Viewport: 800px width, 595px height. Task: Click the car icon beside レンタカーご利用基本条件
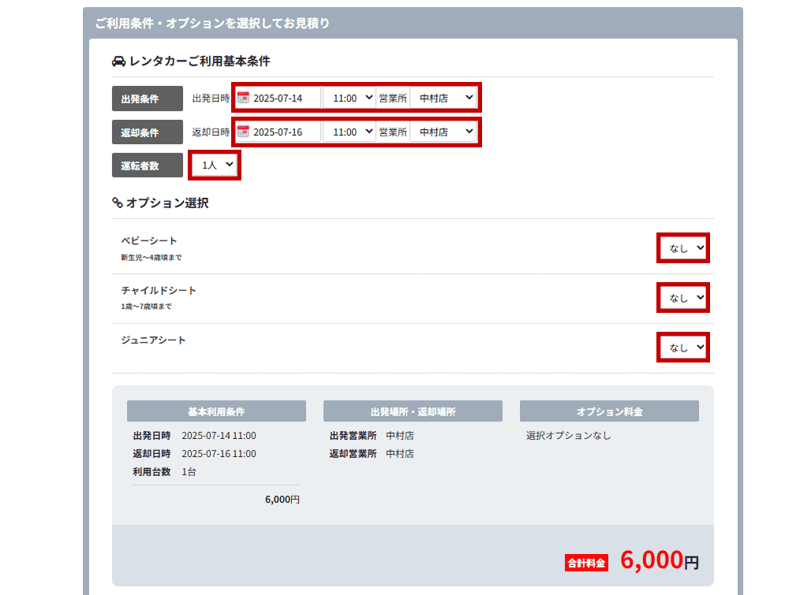click(118, 61)
